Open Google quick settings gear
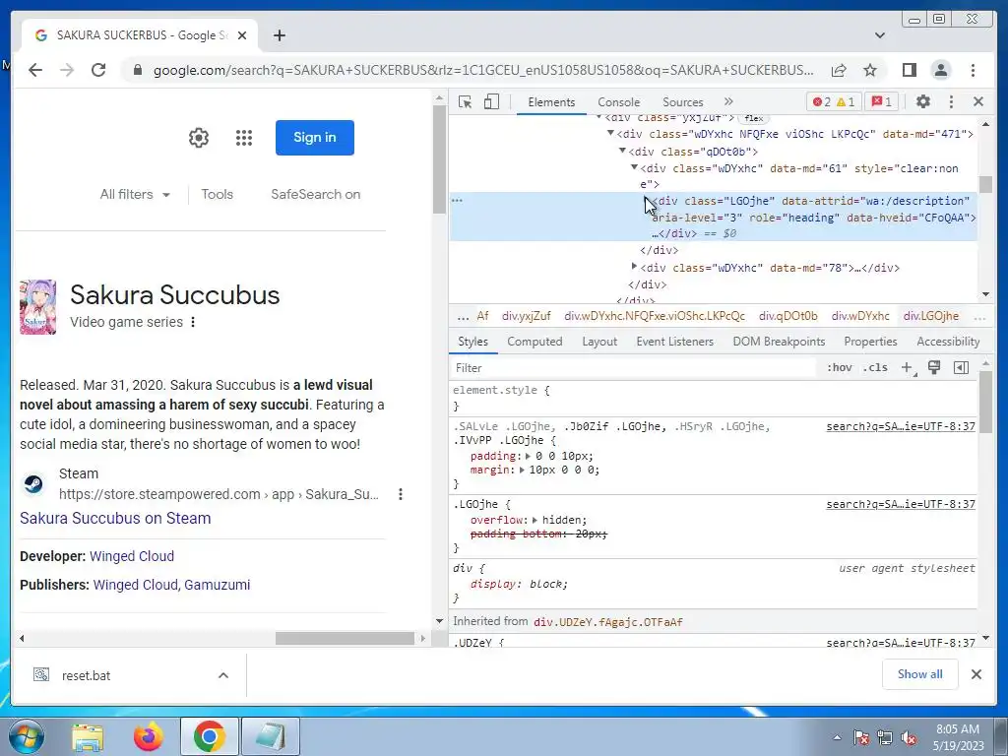1008x756 pixels. point(199,138)
